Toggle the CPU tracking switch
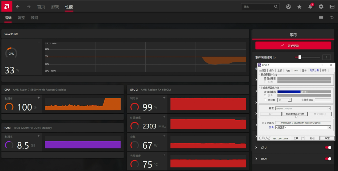338x171 pixels. point(328,148)
